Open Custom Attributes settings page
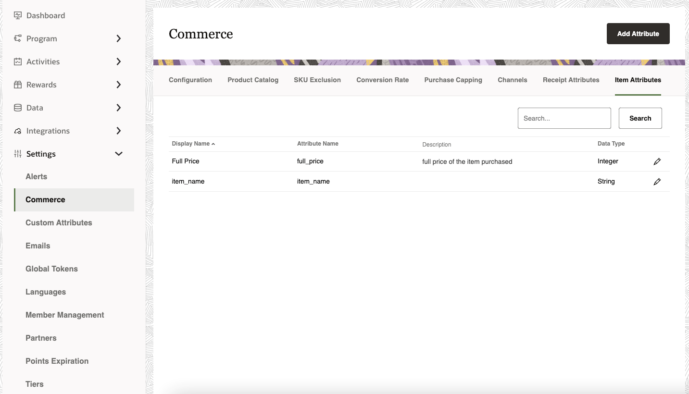 59,222
